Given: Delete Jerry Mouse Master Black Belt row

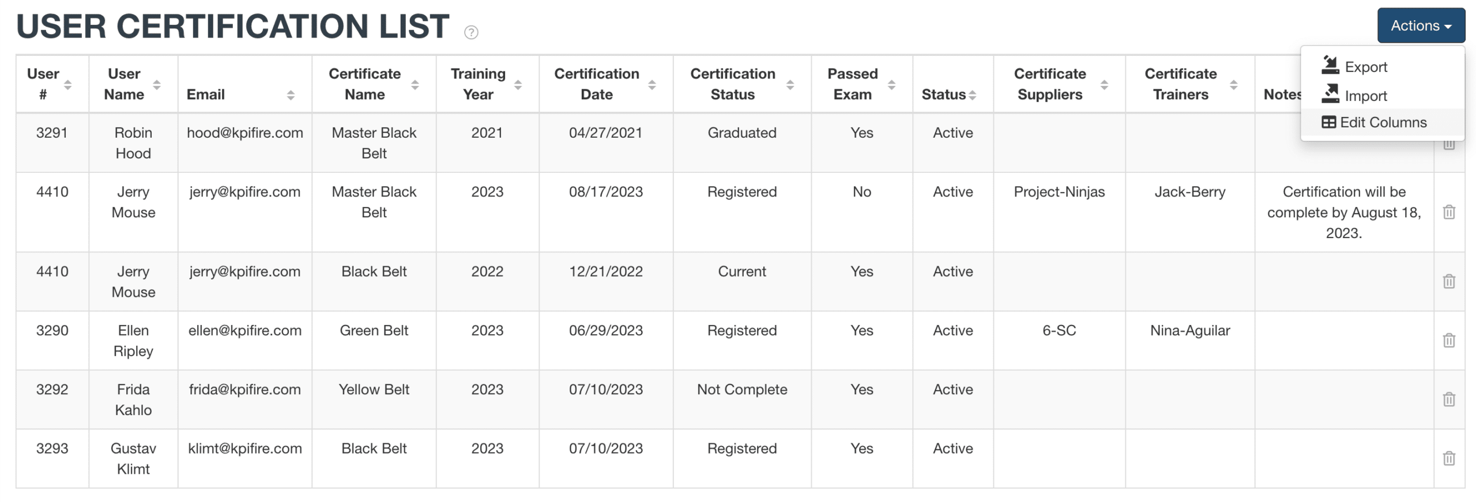Looking at the screenshot, I should coord(1448,212).
